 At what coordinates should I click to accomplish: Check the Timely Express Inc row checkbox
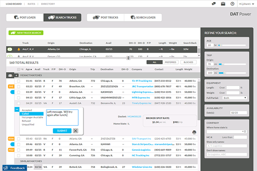point(19,103)
